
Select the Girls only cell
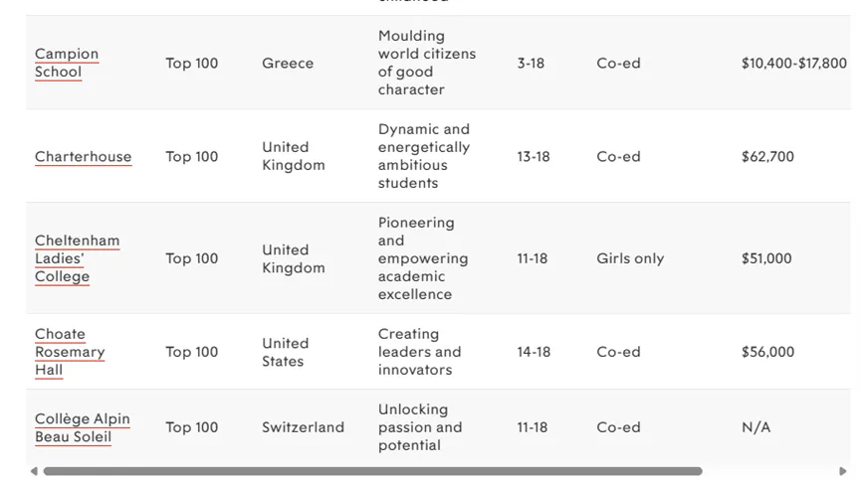click(630, 258)
